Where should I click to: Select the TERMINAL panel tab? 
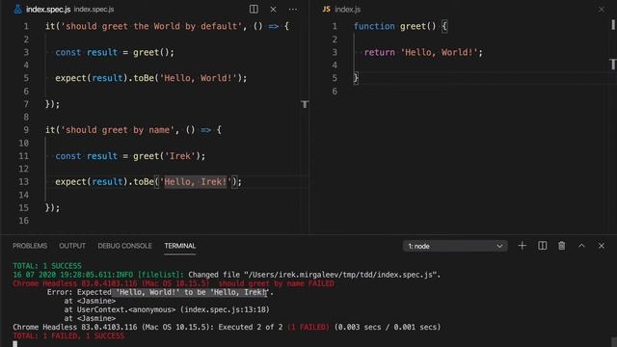pyautogui.click(x=180, y=246)
